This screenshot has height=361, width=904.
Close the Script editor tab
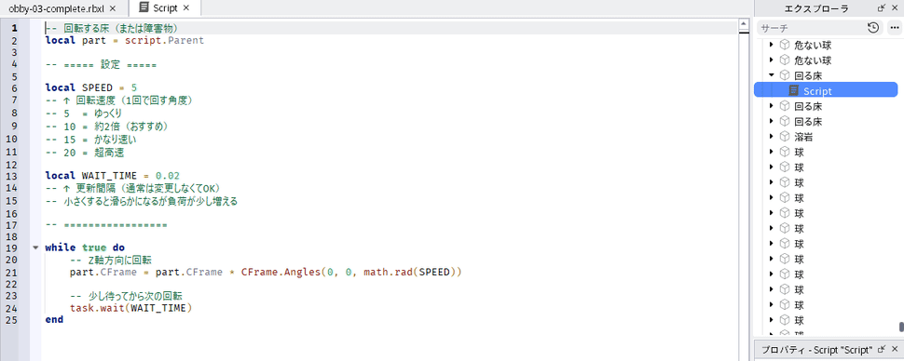185,8
